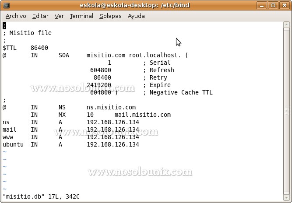Click the IP address on the mail row
Viewport: 292px width, 203px height.
coord(113,129)
